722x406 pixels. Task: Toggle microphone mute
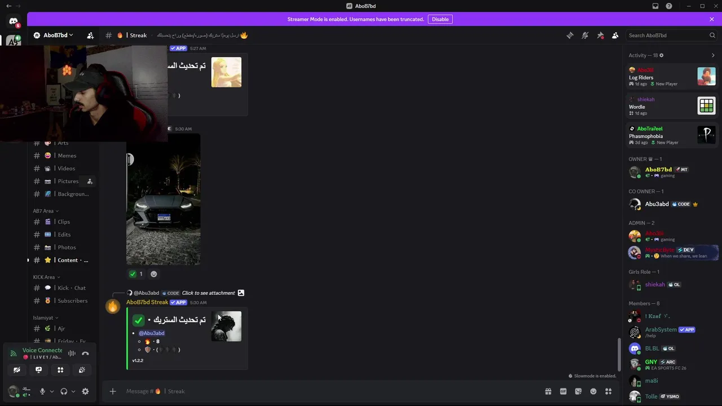click(x=42, y=391)
